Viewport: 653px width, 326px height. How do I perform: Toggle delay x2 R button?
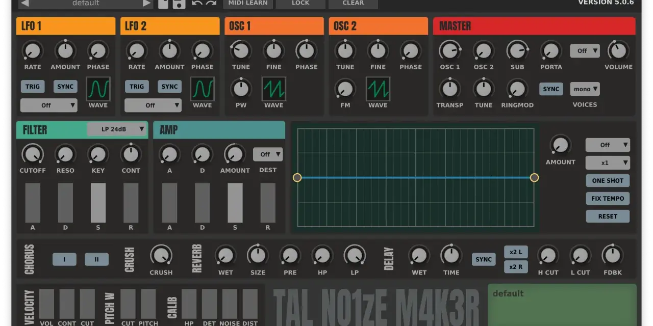point(516,267)
